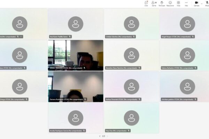Open the Chat panel

point(146,3)
